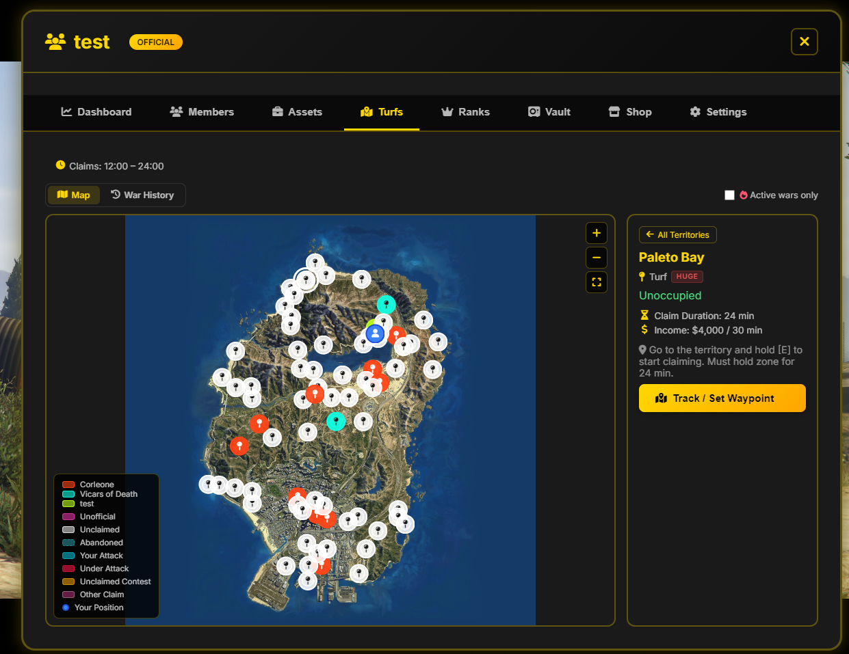Click the Assets briefcase icon
This screenshot has height=654, width=849.
click(x=278, y=111)
